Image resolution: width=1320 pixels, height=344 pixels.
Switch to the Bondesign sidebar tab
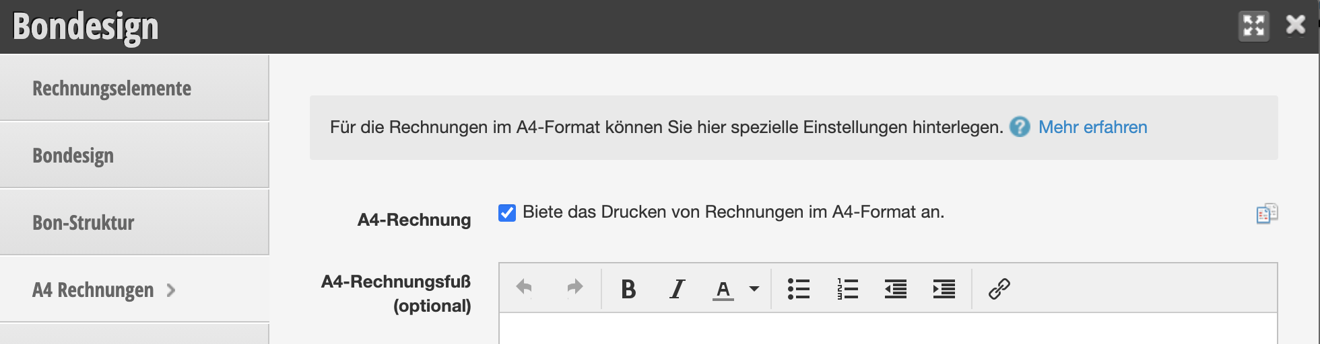tap(134, 155)
